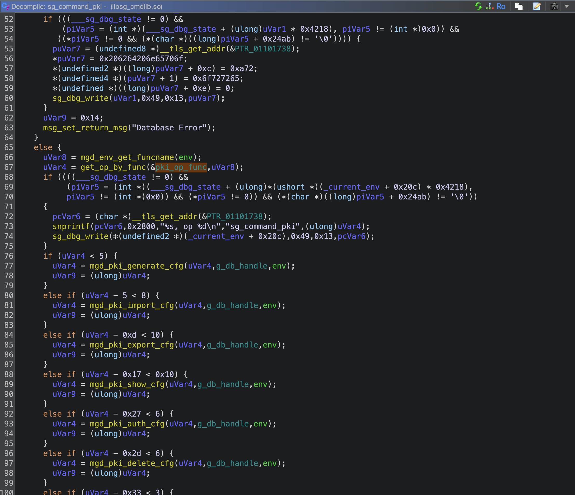The width and height of the screenshot is (575, 495).
Task: Click the Decompile window title icon
Action: tap(5, 6)
